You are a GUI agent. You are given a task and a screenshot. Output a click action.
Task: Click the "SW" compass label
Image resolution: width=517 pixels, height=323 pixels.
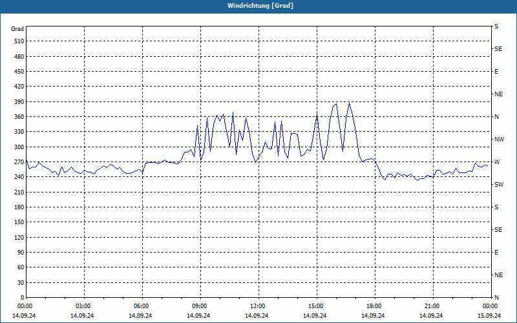(x=499, y=185)
